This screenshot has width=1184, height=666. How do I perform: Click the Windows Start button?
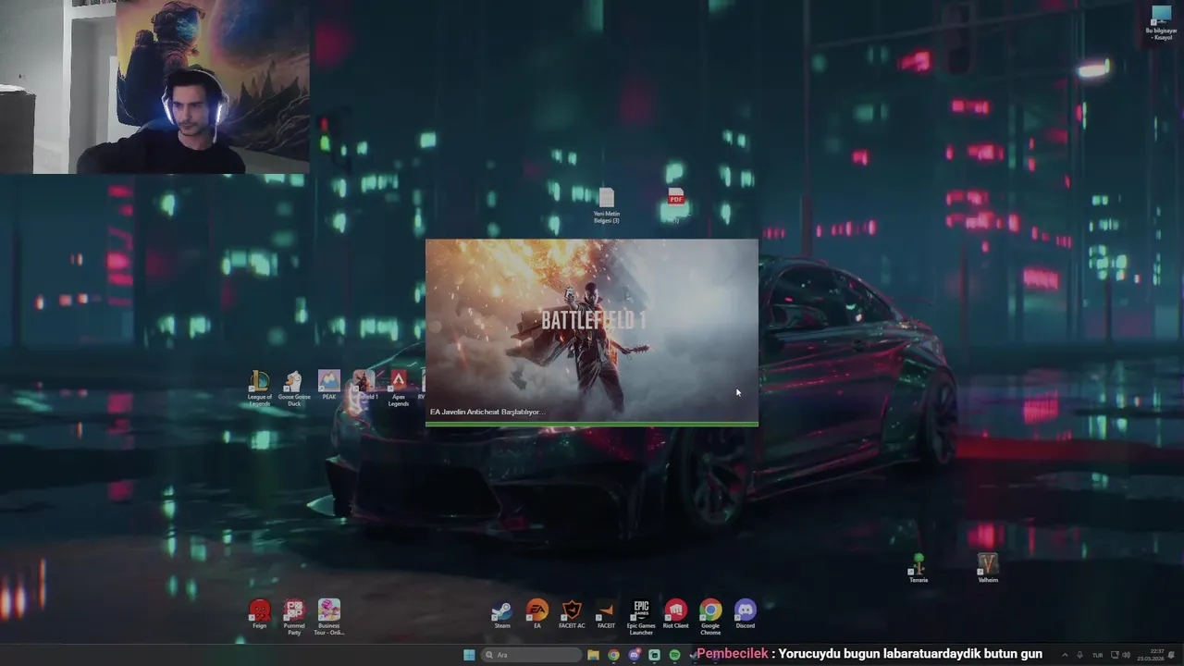click(469, 655)
